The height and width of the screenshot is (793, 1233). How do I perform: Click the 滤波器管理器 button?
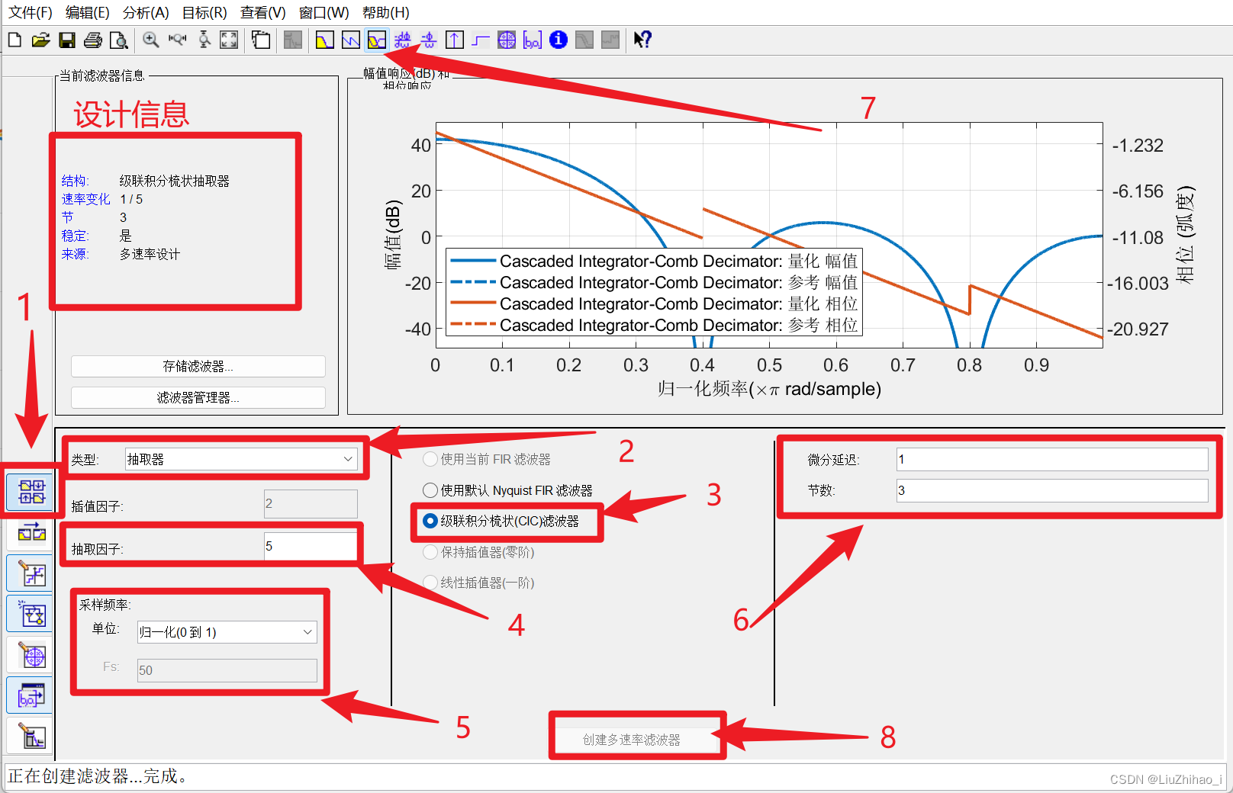point(198,396)
